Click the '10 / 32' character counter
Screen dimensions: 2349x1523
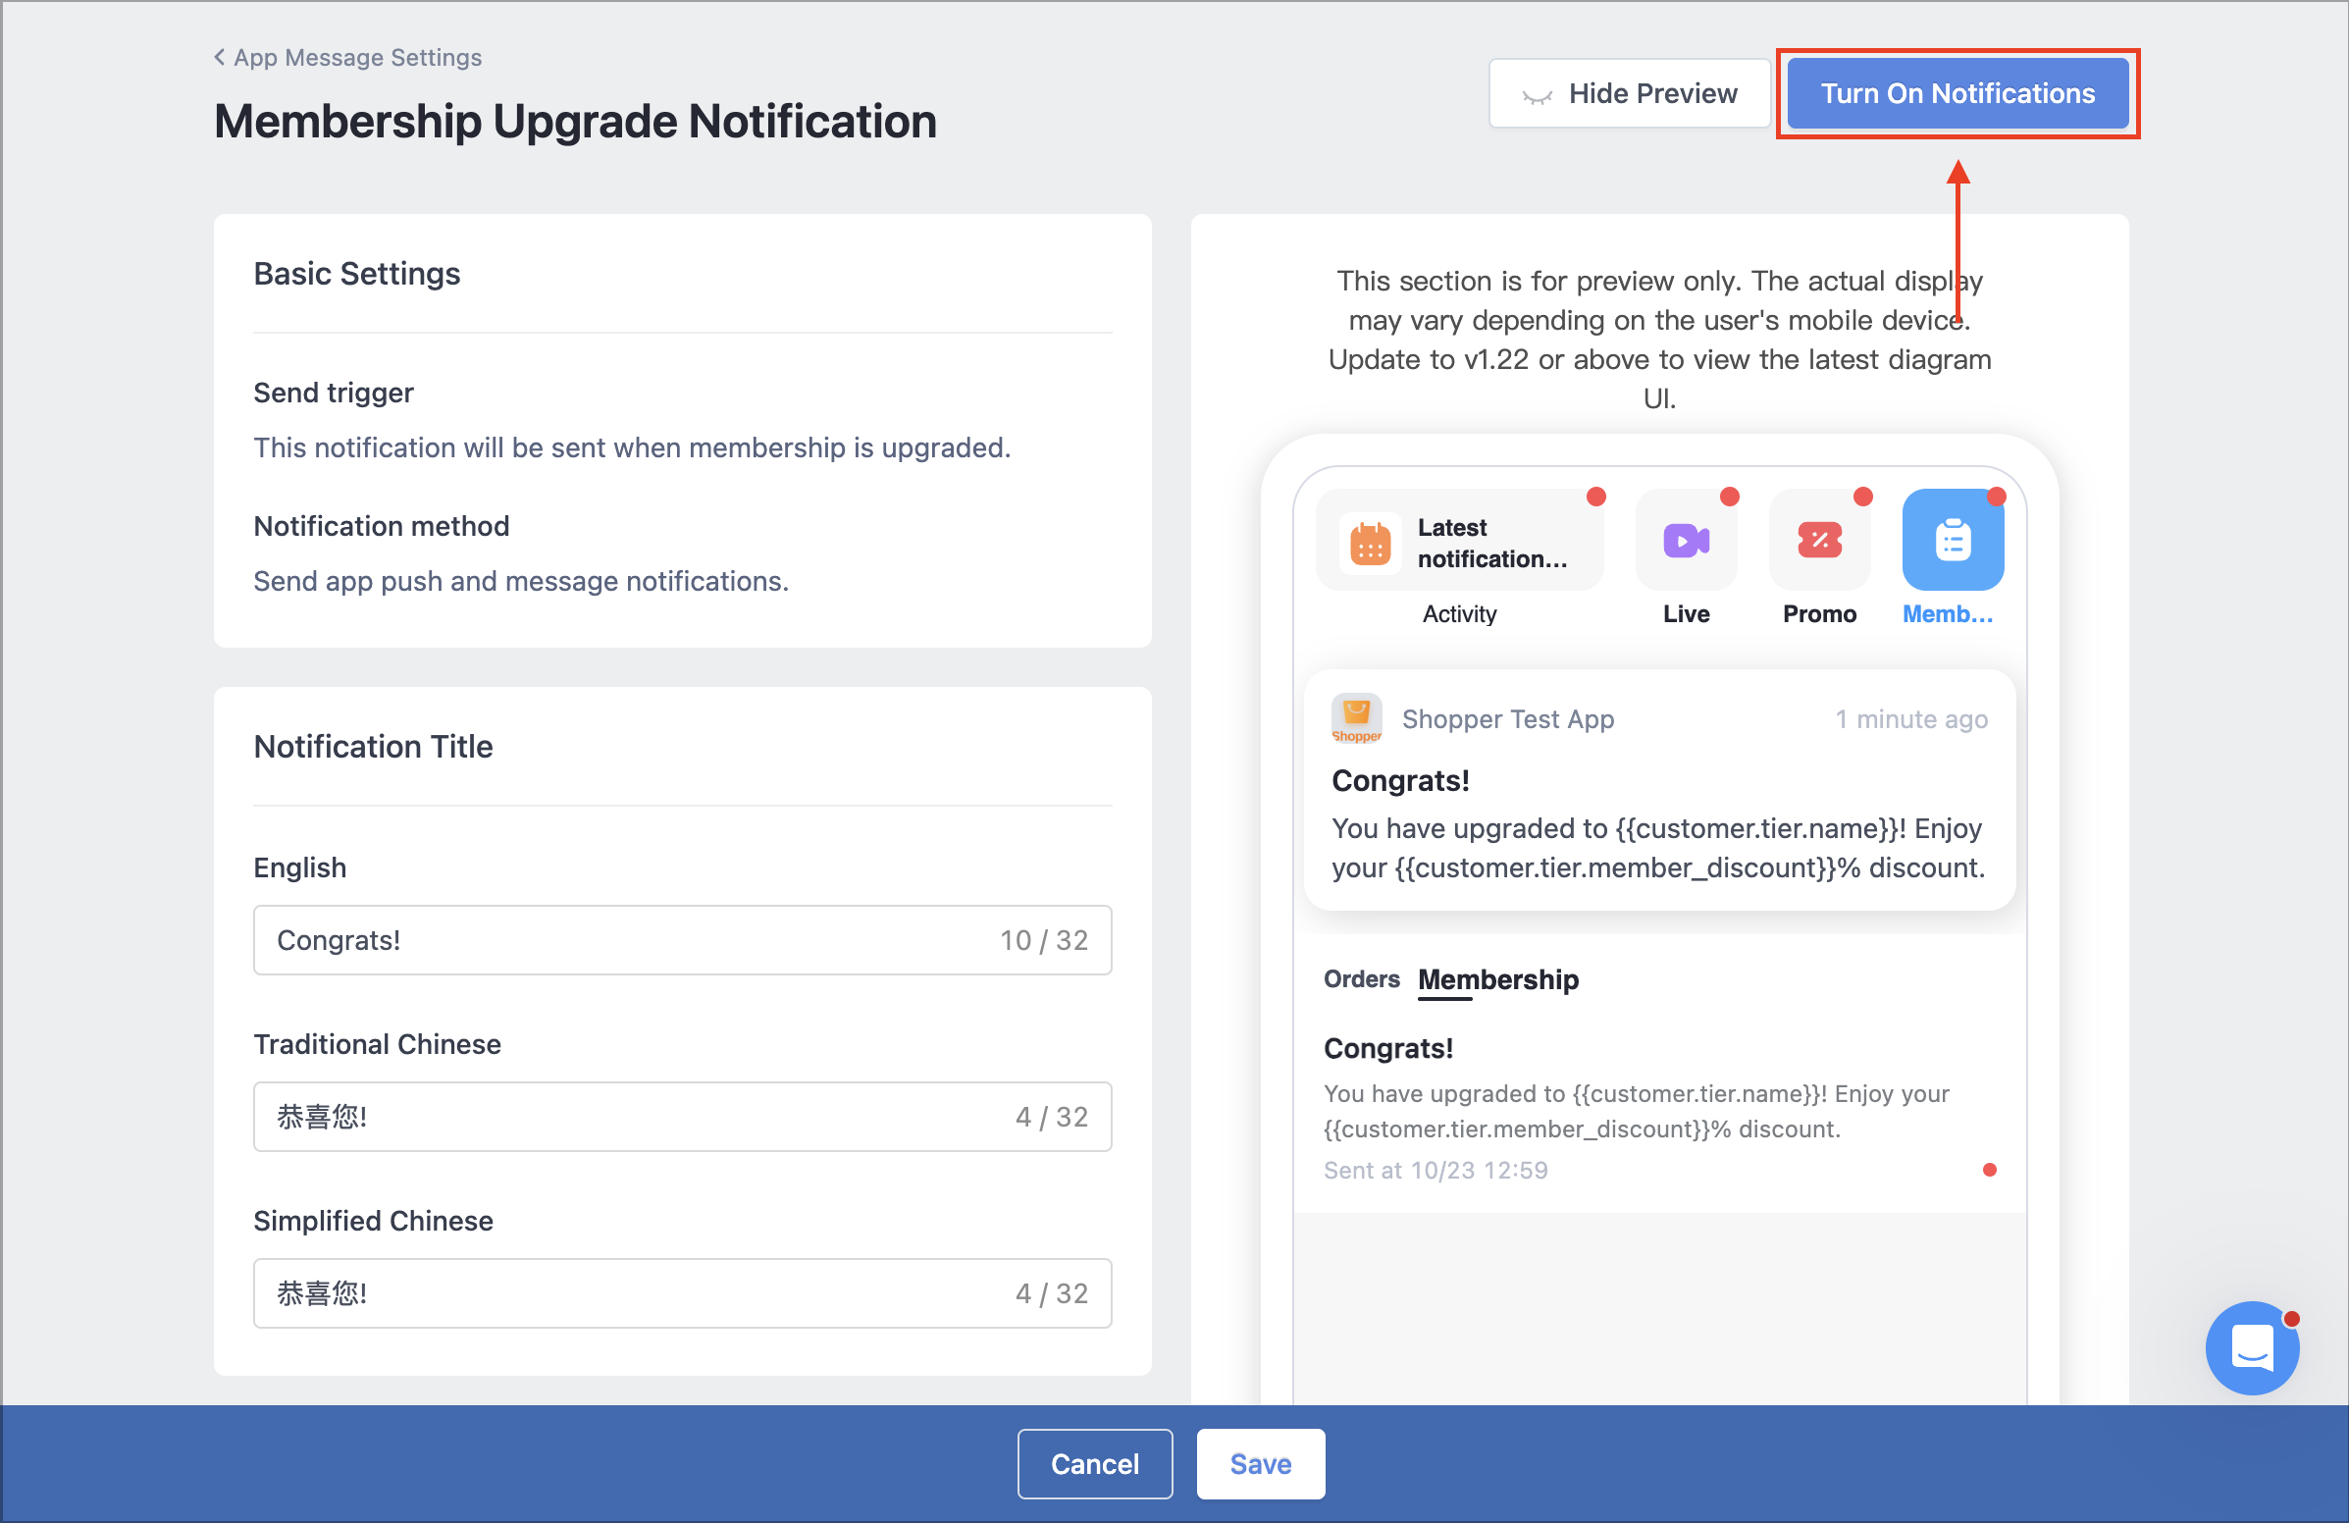pos(1044,940)
